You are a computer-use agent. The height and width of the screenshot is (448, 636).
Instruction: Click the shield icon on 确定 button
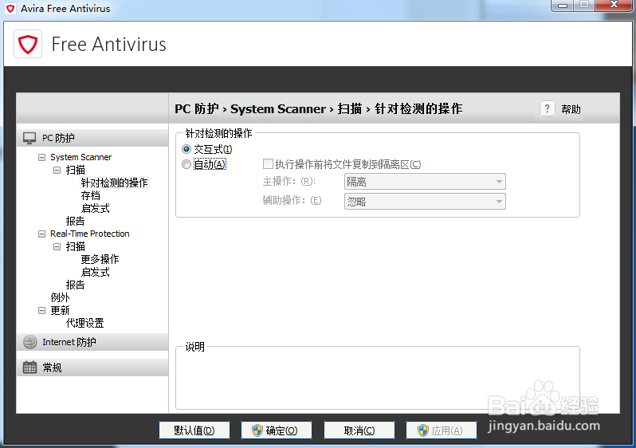coord(257,430)
